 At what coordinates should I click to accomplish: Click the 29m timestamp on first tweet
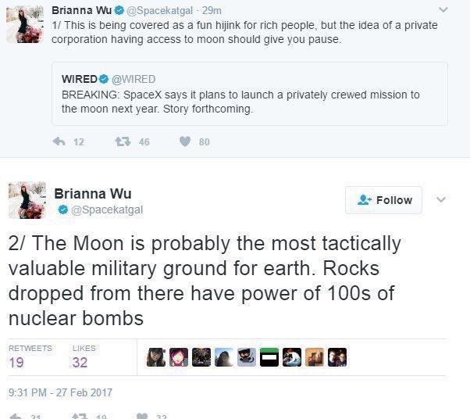coord(212,10)
